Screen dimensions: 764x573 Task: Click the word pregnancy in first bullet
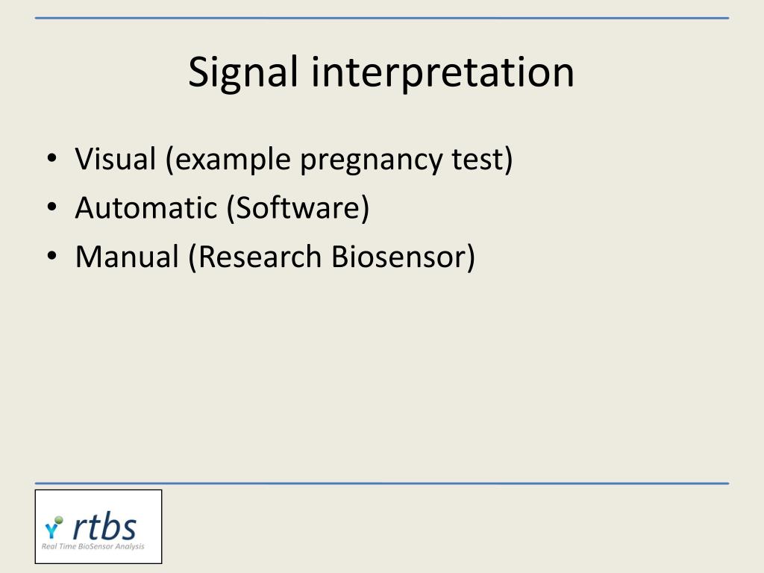pyautogui.click(x=371, y=160)
